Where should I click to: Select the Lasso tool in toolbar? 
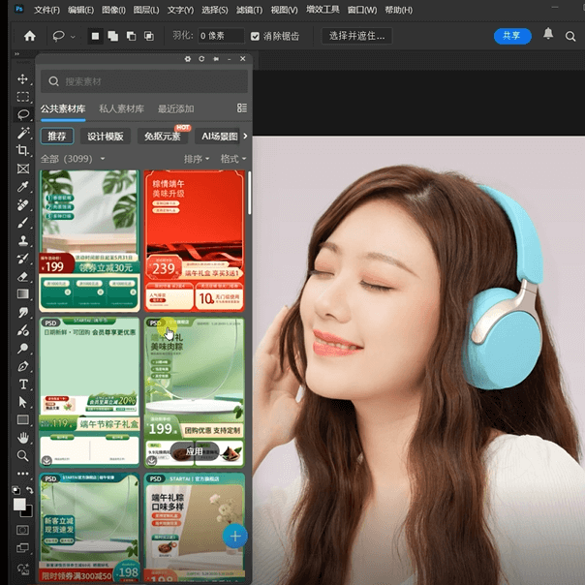pos(23,114)
